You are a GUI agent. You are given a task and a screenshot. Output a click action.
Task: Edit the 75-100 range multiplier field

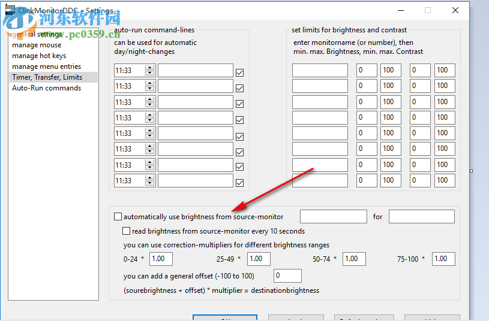(x=443, y=259)
